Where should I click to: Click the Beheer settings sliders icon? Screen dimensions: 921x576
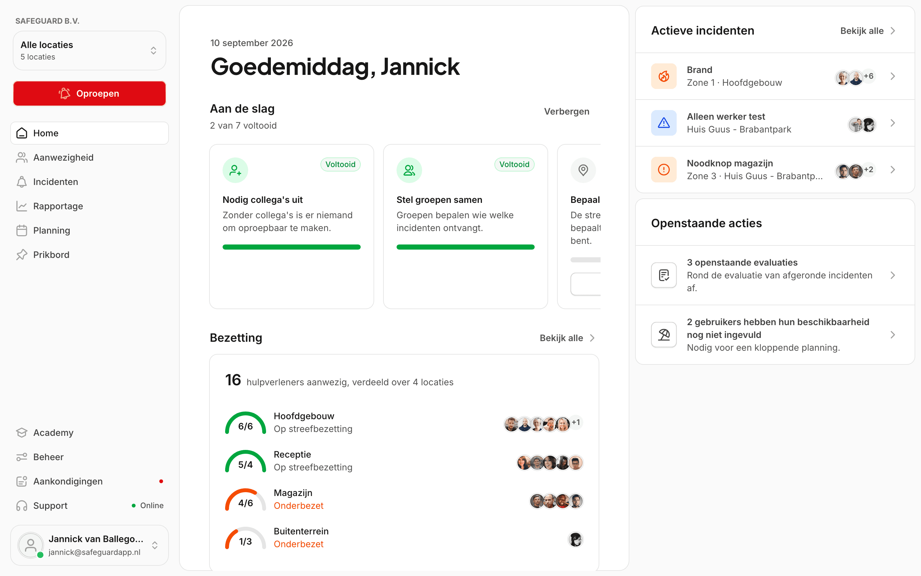[22, 457]
